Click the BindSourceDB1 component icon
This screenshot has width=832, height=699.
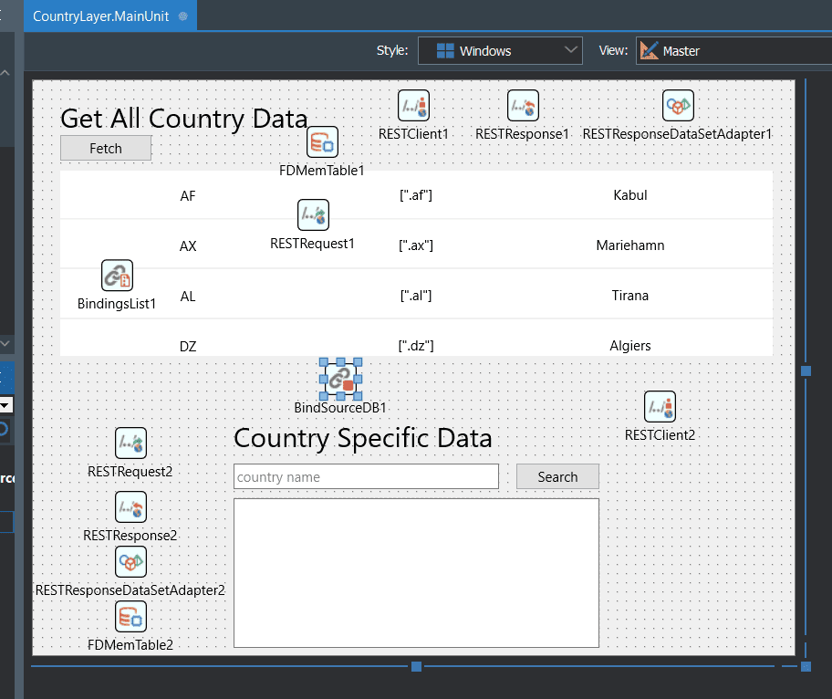coord(340,379)
